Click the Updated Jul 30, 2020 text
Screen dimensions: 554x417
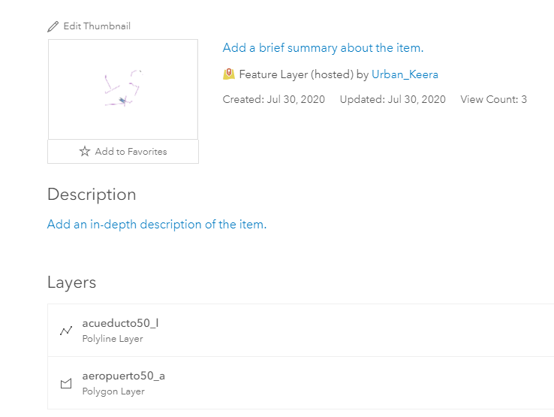click(x=392, y=99)
